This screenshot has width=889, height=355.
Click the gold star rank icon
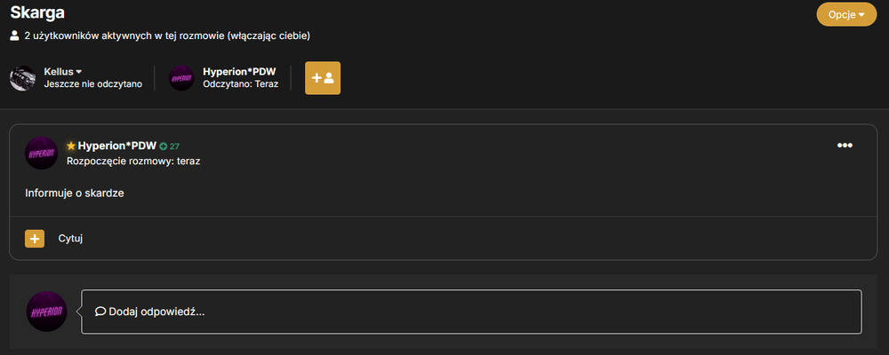(x=71, y=146)
